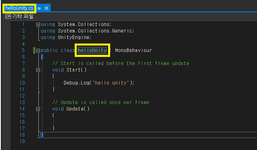Image resolution: width=257 pixels, height=150 pixels.
Task: Click line number 10 in the margin
Action: tap(22, 83)
